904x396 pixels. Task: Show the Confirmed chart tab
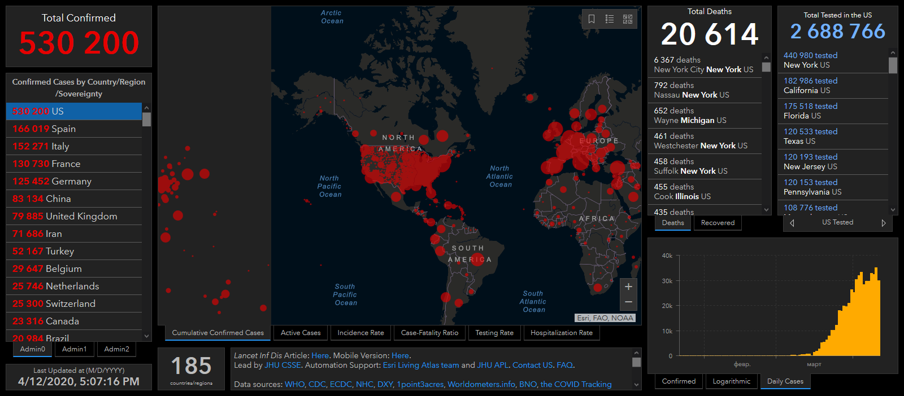click(679, 381)
